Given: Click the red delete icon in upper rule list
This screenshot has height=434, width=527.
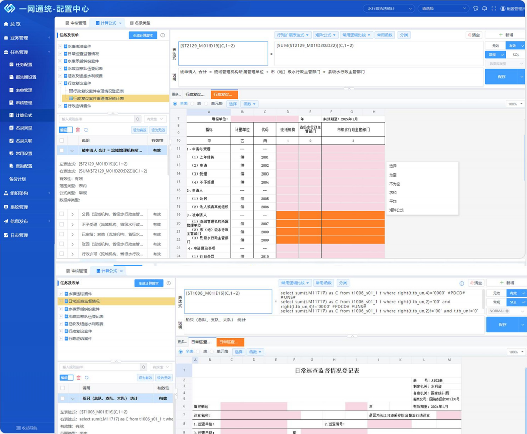Looking at the screenshot, I should pos(78,130).
